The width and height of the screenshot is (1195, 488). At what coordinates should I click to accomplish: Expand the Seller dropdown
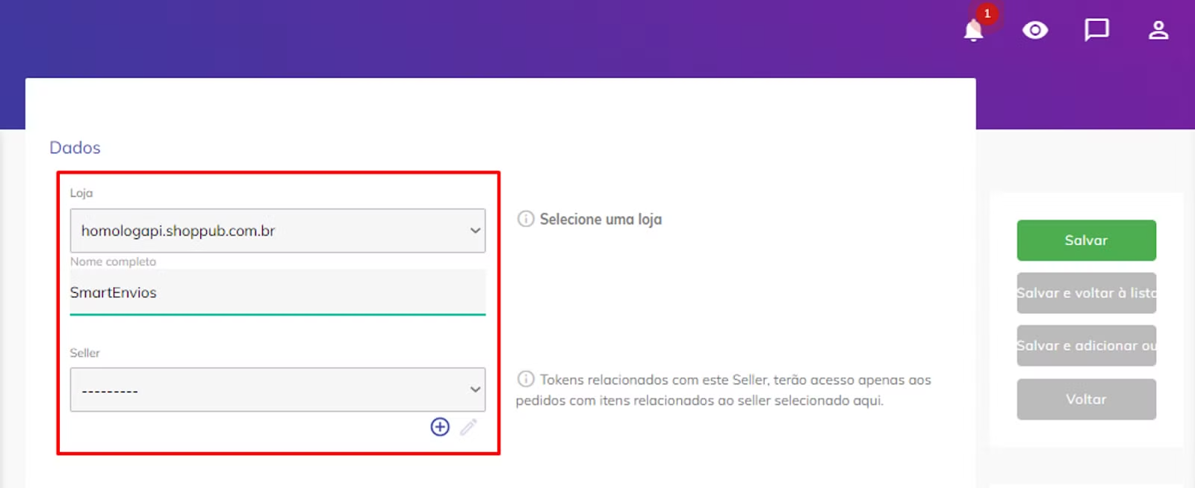278,389
